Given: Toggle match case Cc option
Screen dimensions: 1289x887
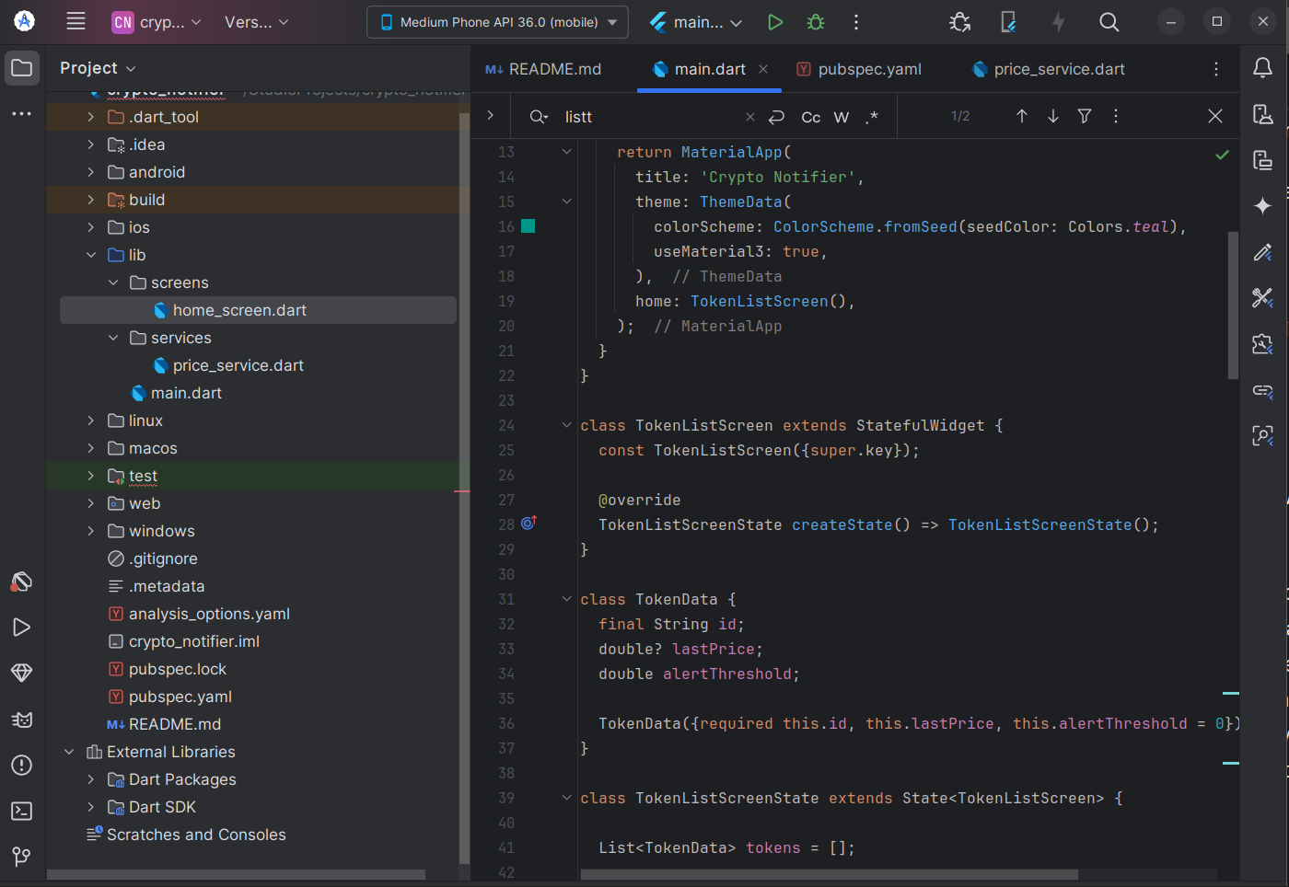Looking at the screenshot, I should [811, 117].
